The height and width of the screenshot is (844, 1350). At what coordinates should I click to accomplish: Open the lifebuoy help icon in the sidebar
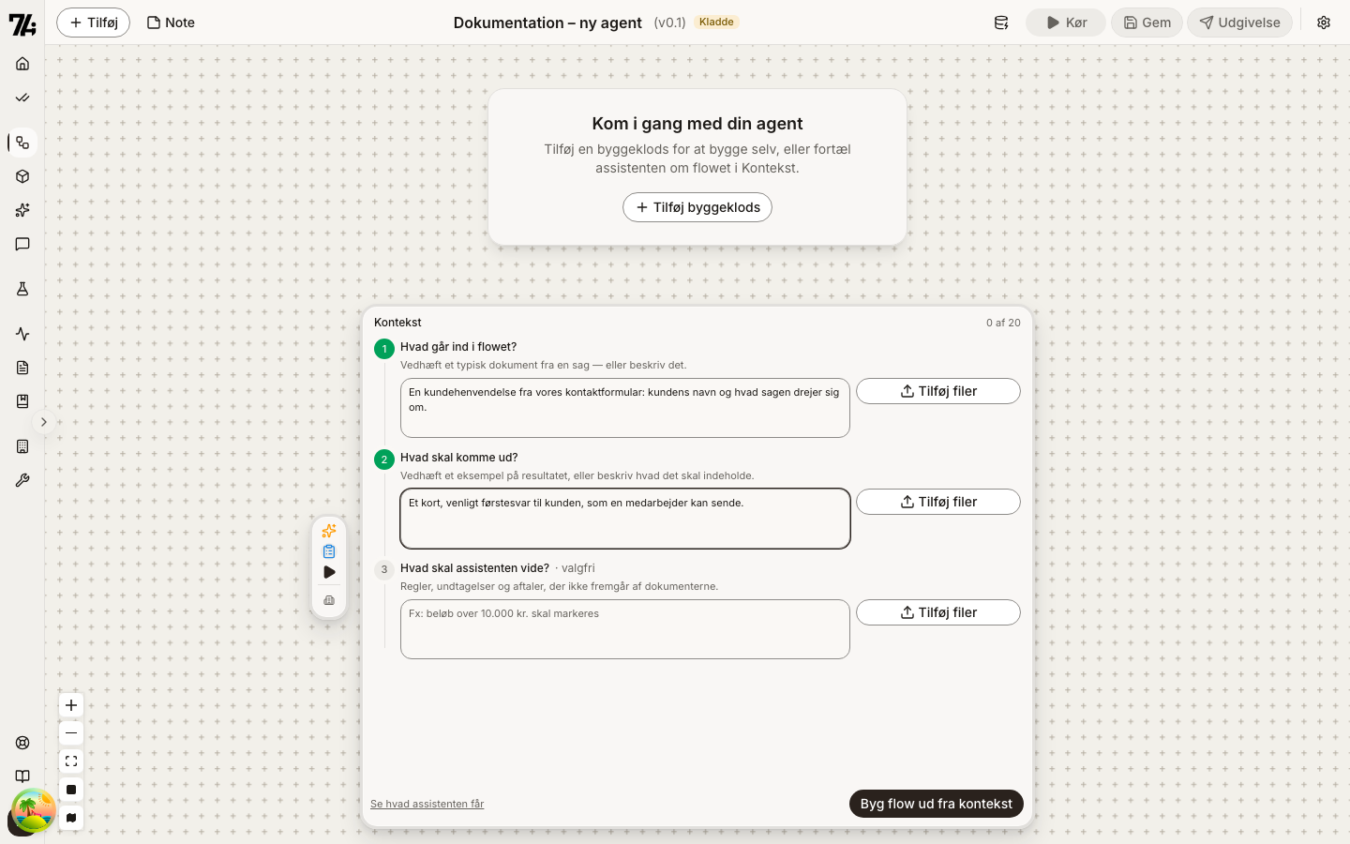[22, 743]
